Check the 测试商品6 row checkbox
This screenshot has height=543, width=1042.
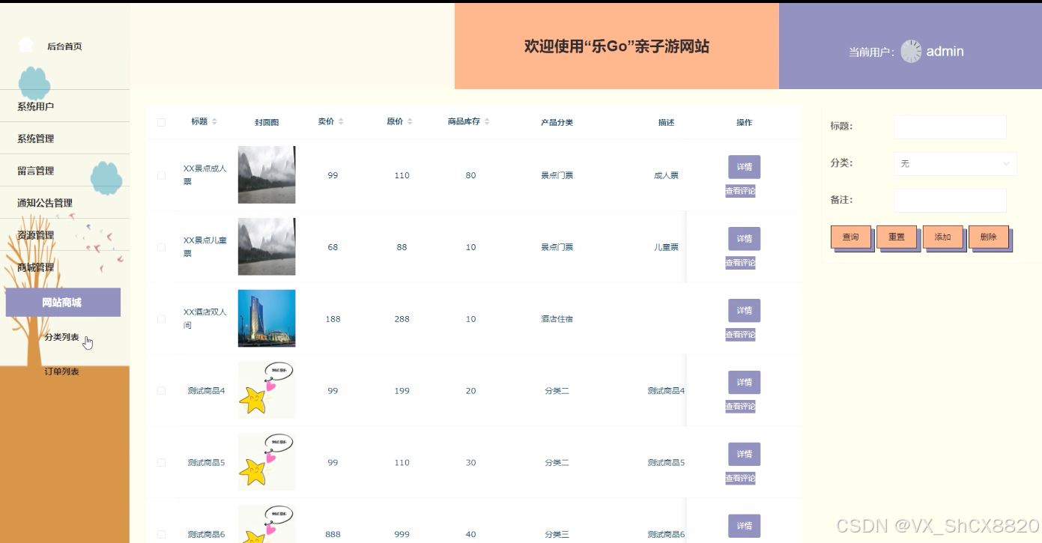tap(161, 535)
